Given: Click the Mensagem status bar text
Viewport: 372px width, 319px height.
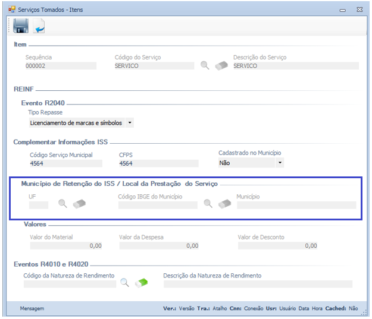Looking at the screenshot, I should [32, 308].
